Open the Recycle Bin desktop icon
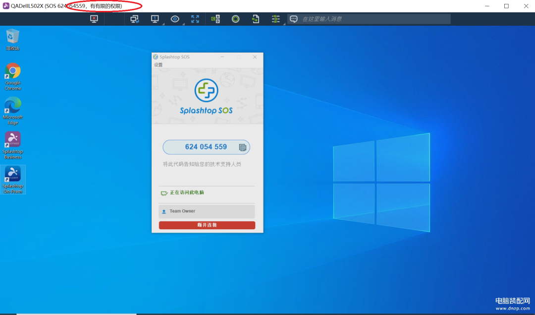535x315 pixels. 12,40
